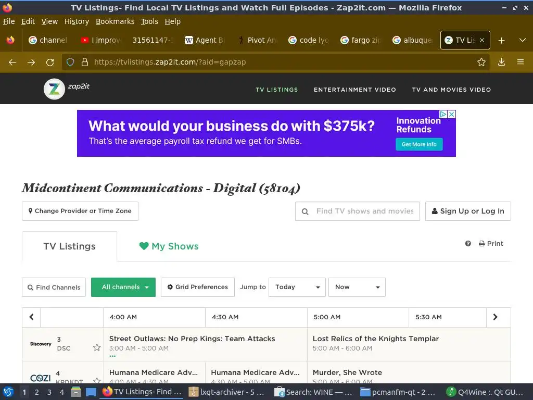Switch to the Agent B Wikipedia tab
Viewport: 533px width, 400px height.
pos(205,40)
